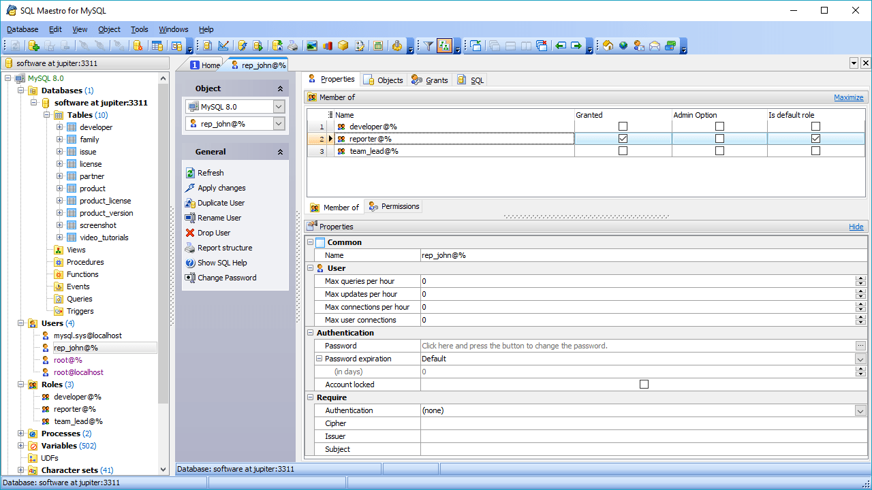The image size is (872, 490).
Task: Click Drop User red X icon
Action: tap(190, 233)
